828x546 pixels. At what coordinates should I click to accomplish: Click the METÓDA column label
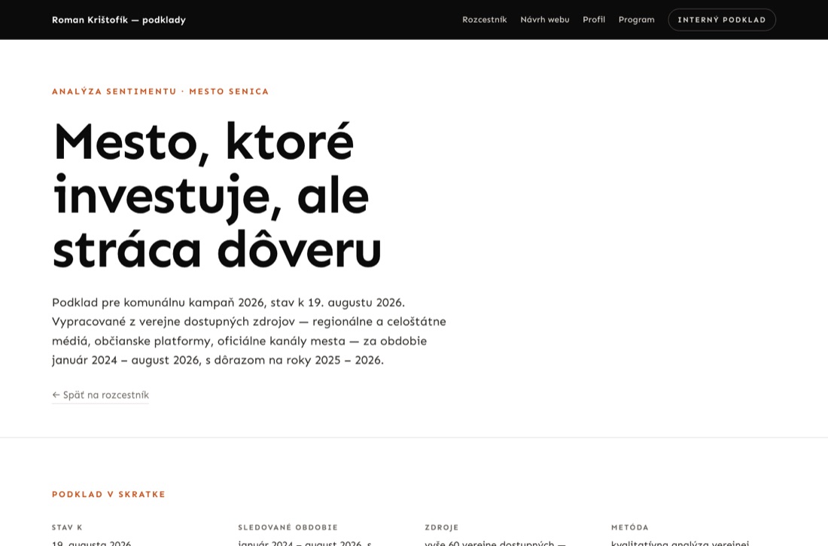tap(629, 527)
